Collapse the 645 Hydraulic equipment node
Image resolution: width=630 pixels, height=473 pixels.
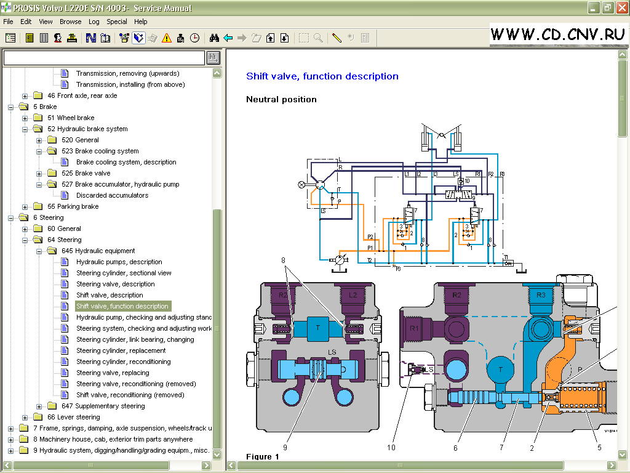pos(39,251)
